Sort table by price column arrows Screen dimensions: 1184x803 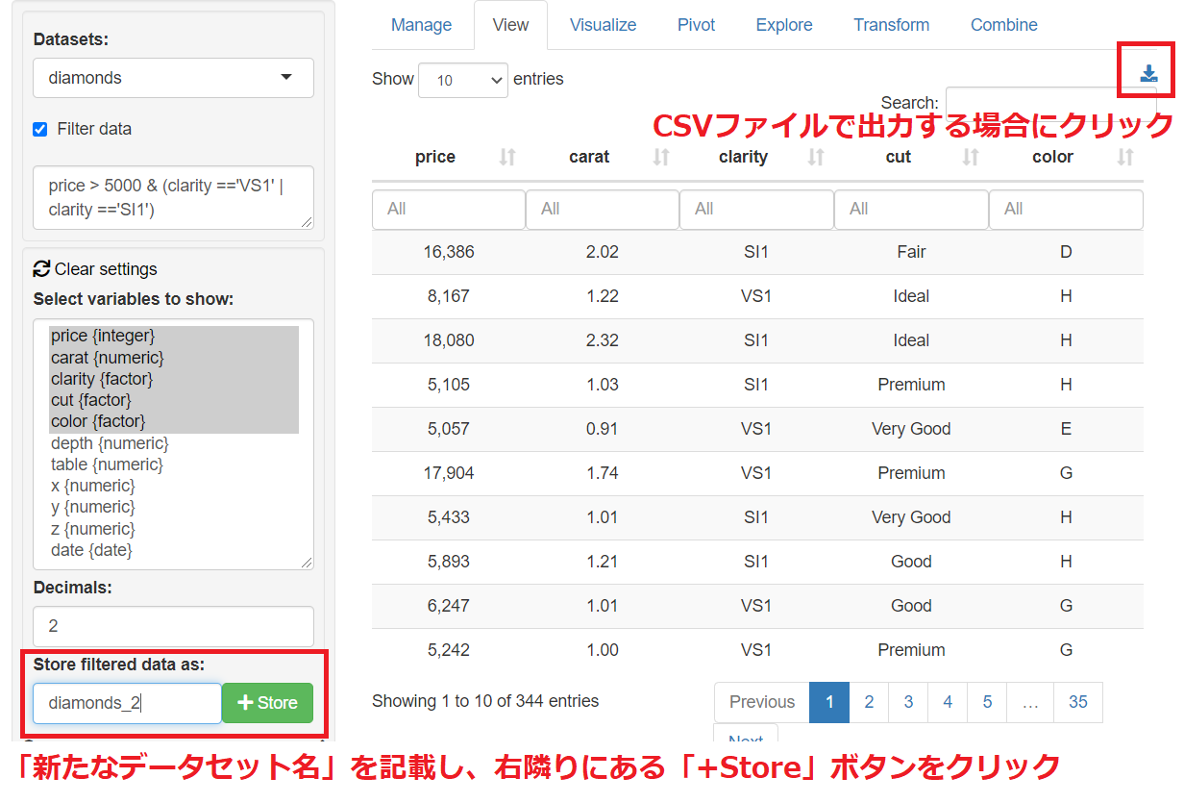[507, 157]
